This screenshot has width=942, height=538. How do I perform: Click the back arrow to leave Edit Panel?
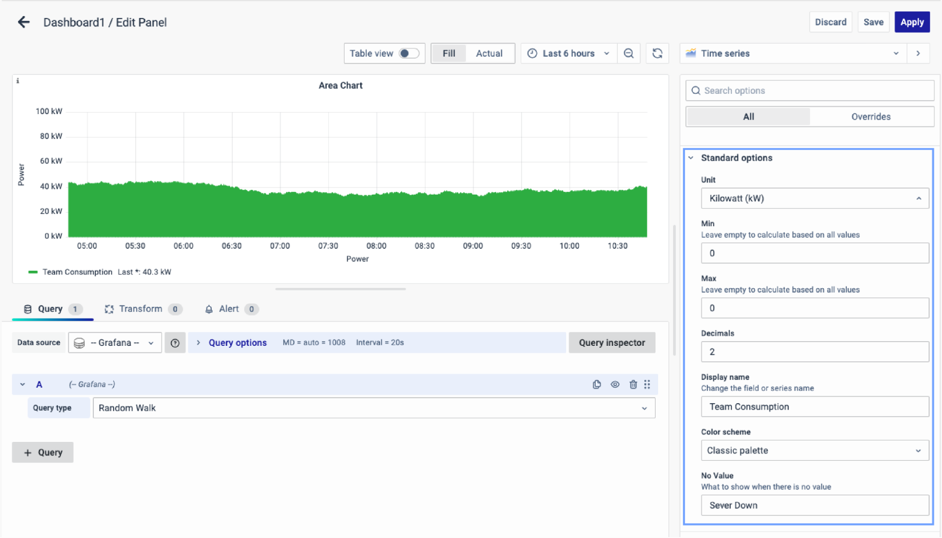click(x=24, y=22)
